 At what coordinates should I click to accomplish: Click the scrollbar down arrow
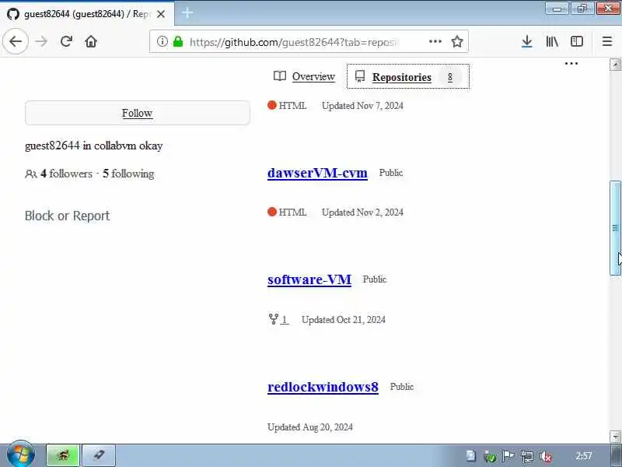[615, 437]
